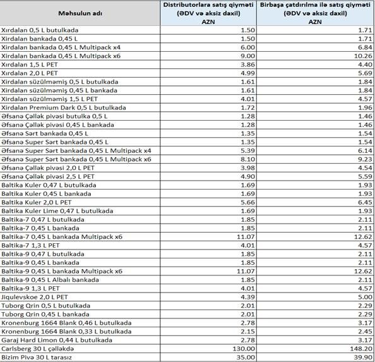Select 'Baltika Kuler 0,47 L butulkada' cell
The width and height of the screenshot is (375, 362).
tap(80, 185)
